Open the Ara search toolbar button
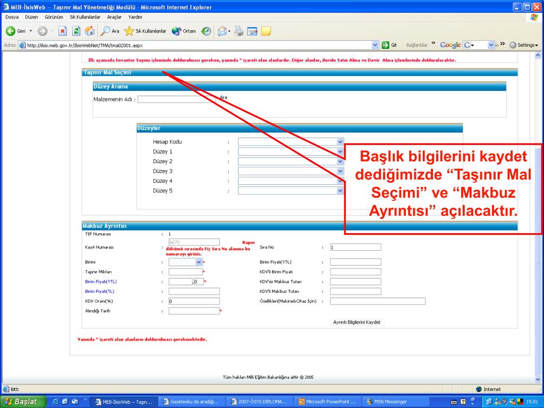This screenshot has height=408, width=544. tap(110, 31)
